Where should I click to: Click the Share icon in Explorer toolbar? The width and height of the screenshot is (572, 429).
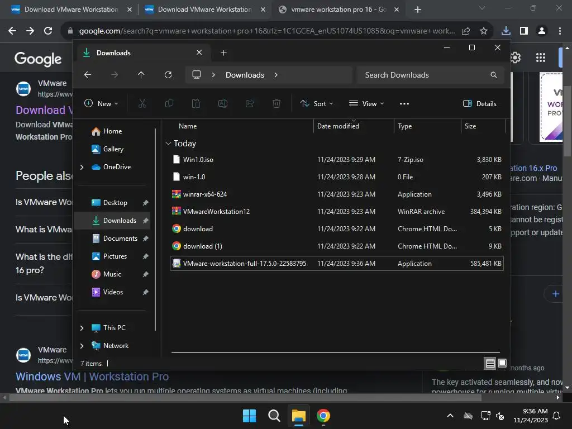coord(250,103)
